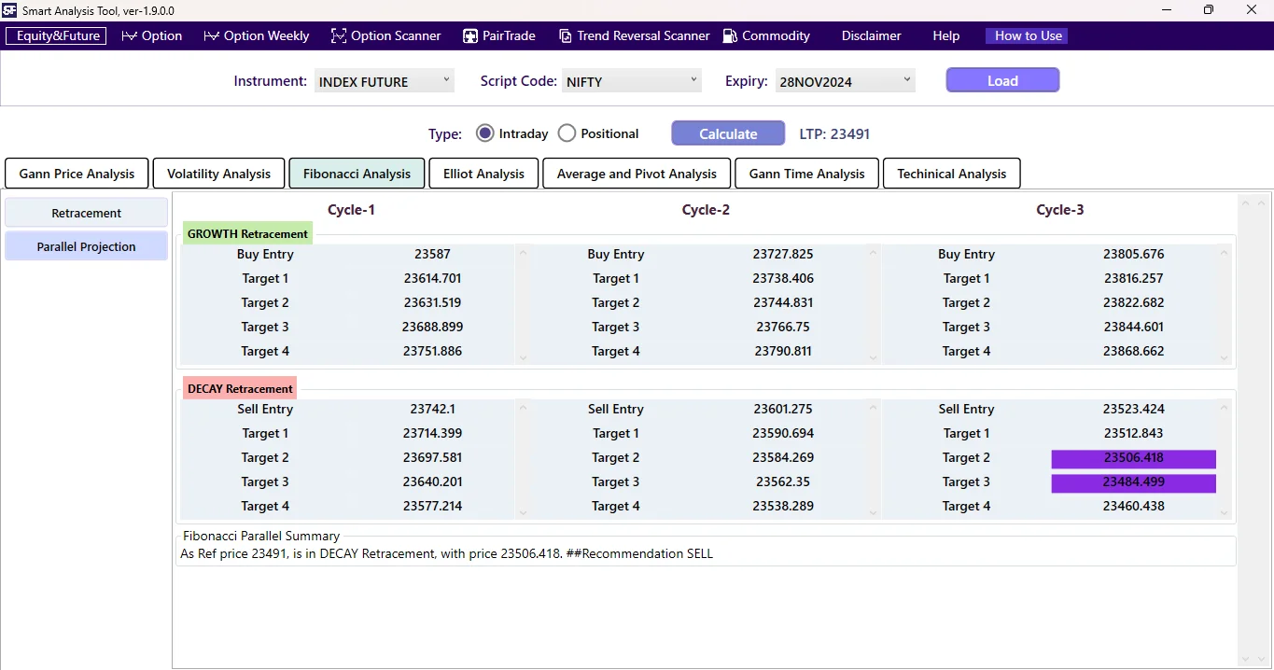
Task: Open the Trend Reversal Scanner icon
Action: [565, 35]
